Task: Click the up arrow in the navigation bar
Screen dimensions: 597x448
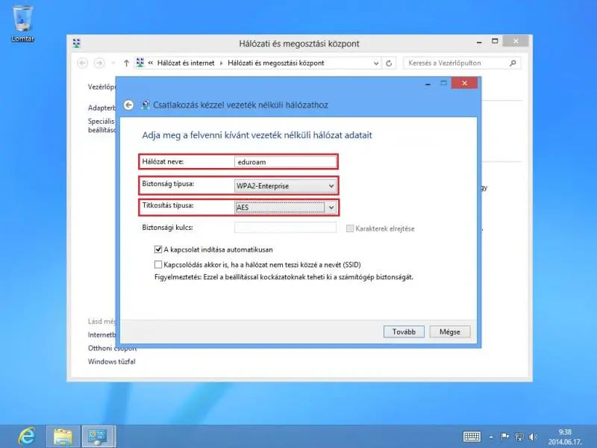Action: 126,63
